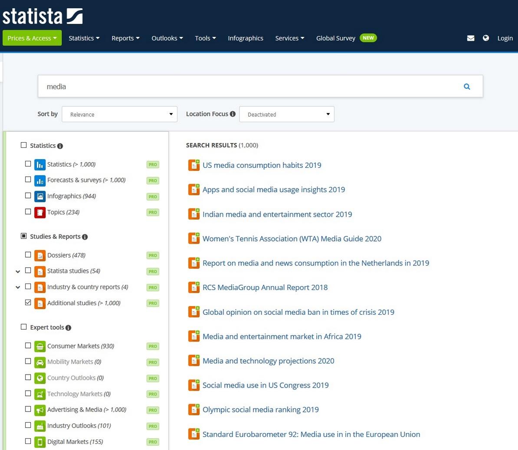Click the blue Statistics bar chart icon
Viewport: 518px width, 450px height.
(40, 164)
